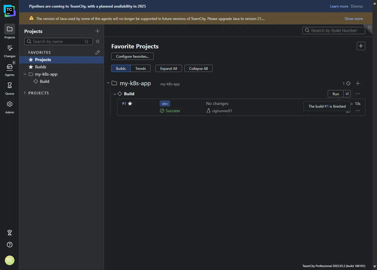
Task: Expand the PROJECTS section in sidebar
Action: tap(25, 93)
